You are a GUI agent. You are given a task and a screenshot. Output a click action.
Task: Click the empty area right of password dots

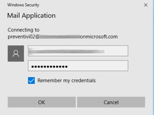click(98, 66)
